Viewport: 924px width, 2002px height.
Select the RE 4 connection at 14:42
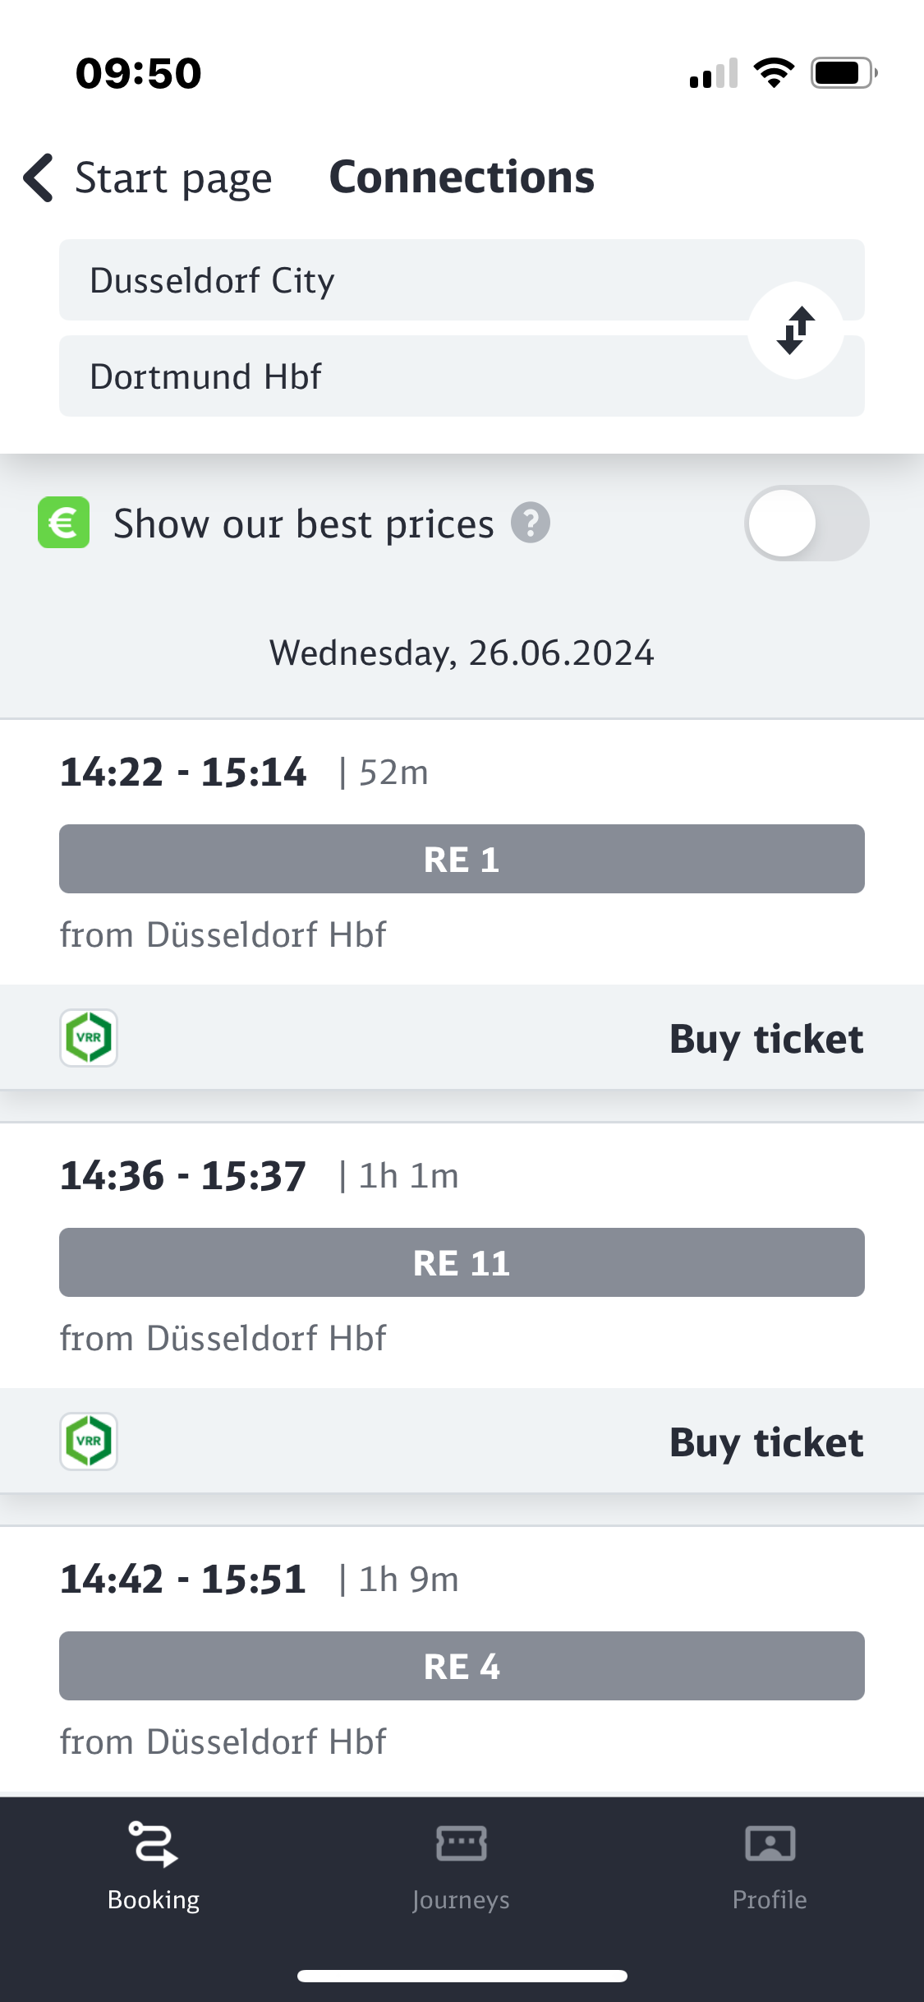pyautogui.click(x=462, y=1666)
